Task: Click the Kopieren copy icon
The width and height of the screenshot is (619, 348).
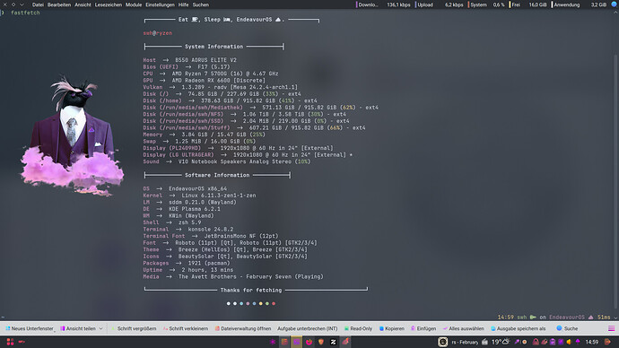Action: click(x=381, y=328)
